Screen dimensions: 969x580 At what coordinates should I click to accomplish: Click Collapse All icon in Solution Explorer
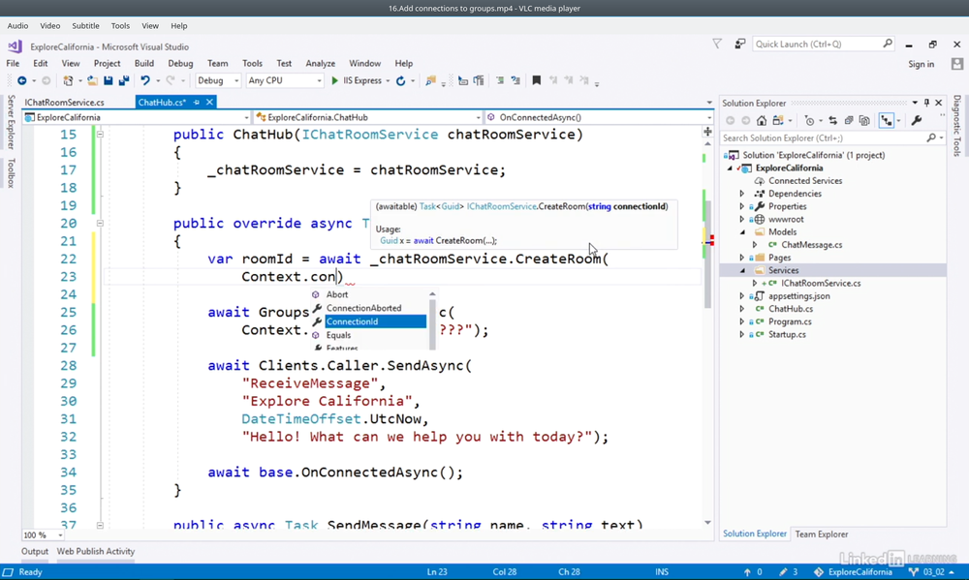849,120
